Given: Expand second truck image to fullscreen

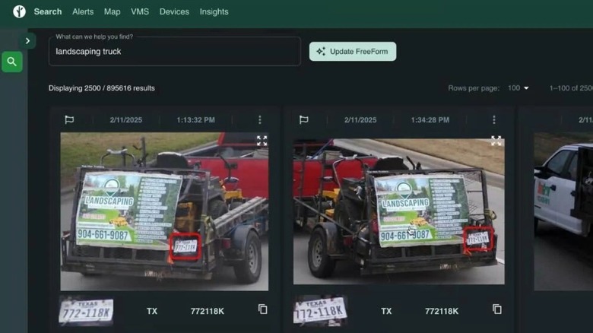Looking at the screenshot, I should [x=496, y=141].
